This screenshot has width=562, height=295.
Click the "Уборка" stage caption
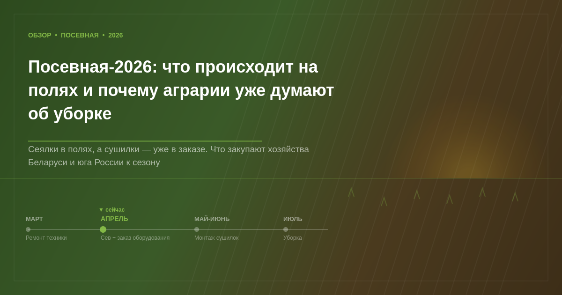293,238
